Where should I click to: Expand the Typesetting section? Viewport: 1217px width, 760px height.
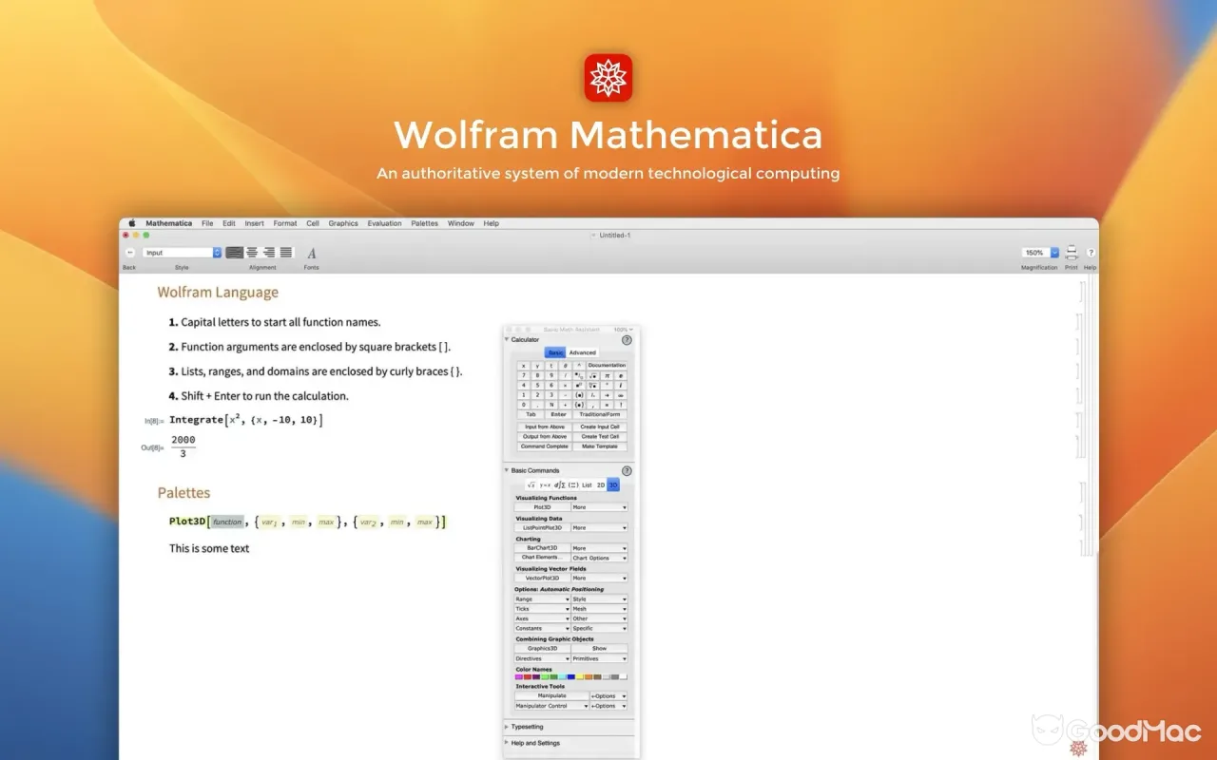tap(507, 727)
